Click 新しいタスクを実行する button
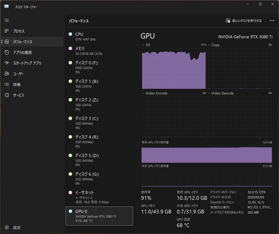Viewport: 279px width, 234px height. (x=244, y=21)
